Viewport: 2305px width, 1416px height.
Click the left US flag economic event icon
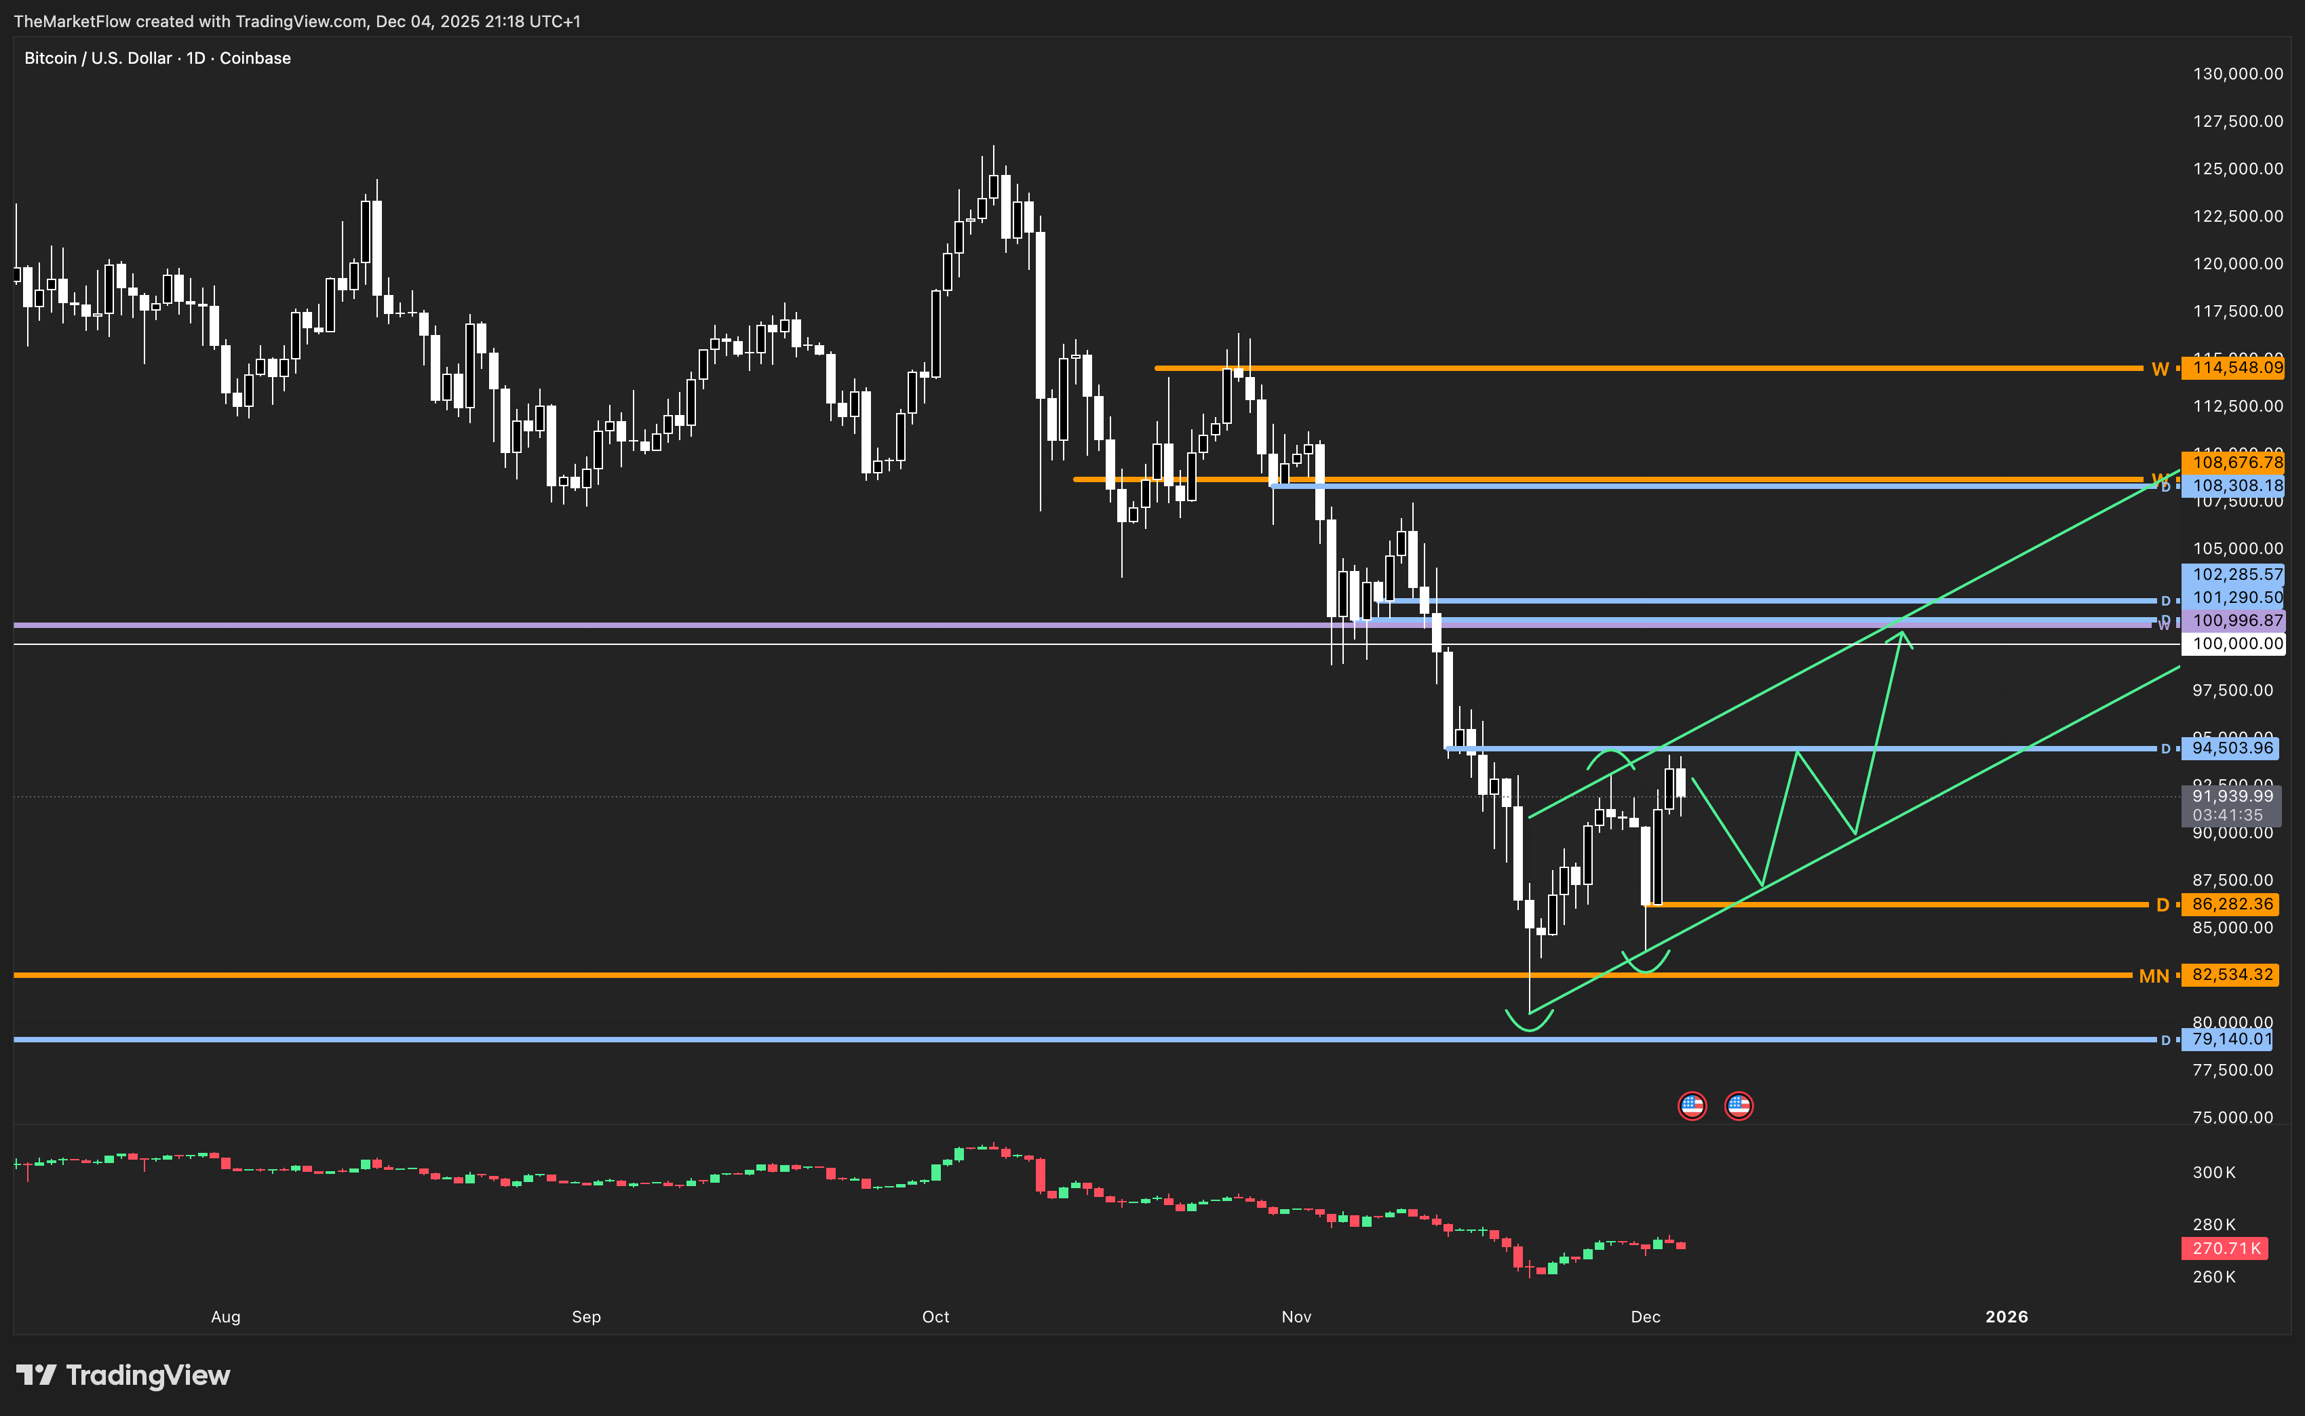(x=1692, y=1106)
